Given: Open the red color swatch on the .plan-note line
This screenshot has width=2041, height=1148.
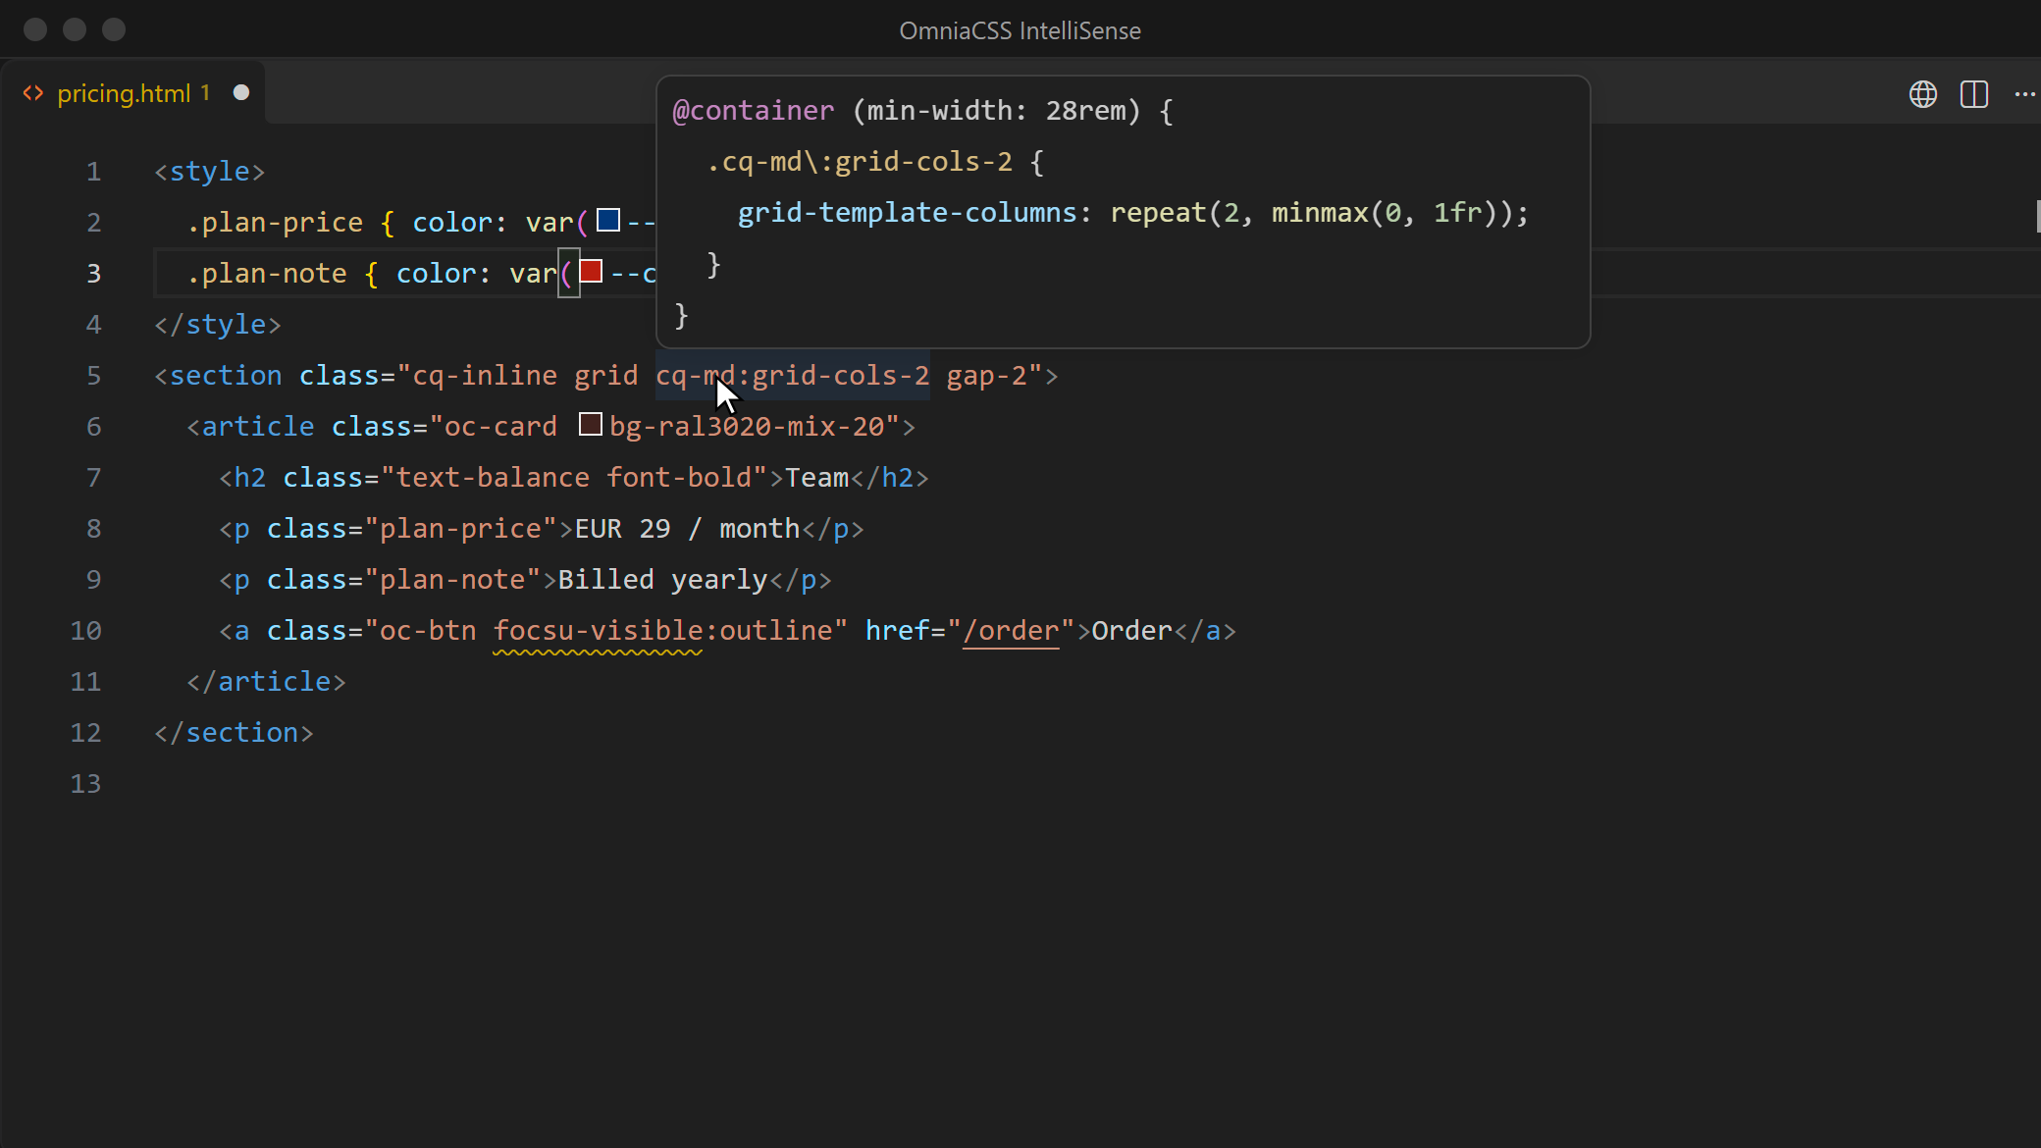Looking at the screenshot, I should 591,271.
